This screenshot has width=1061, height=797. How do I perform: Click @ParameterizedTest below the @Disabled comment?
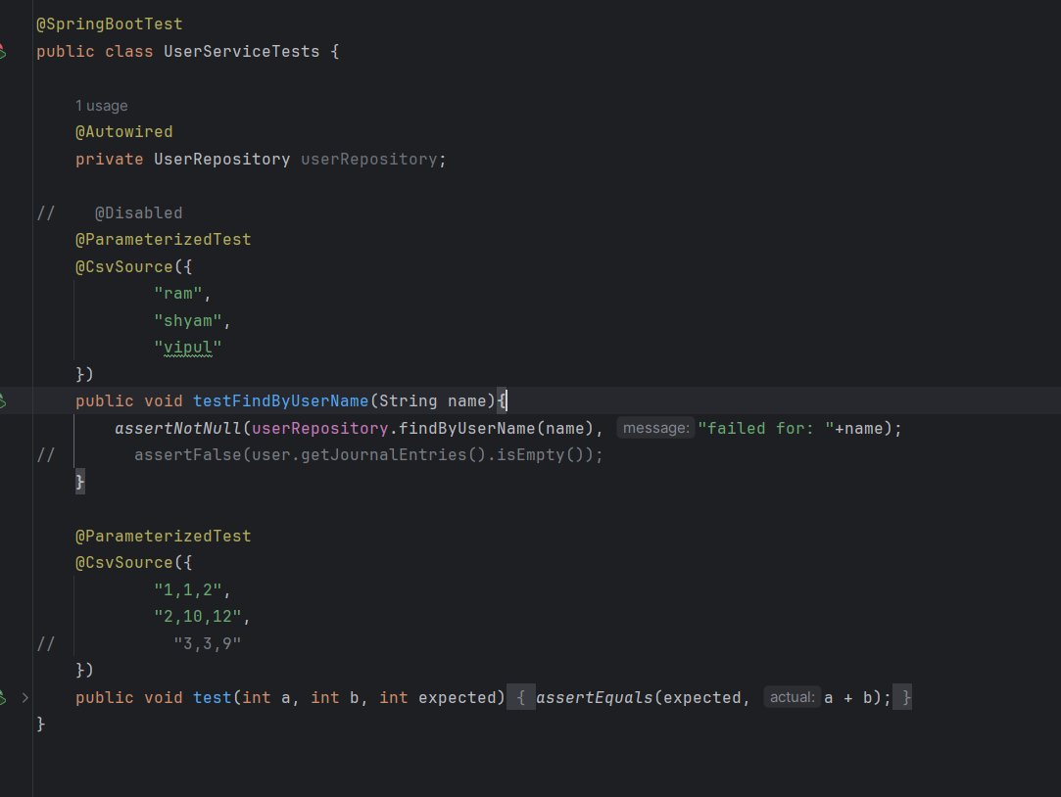click(x=163, y=239)
